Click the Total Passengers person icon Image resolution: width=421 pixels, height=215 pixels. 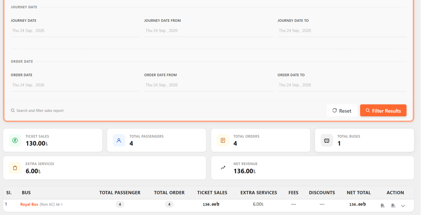[119, 140]
